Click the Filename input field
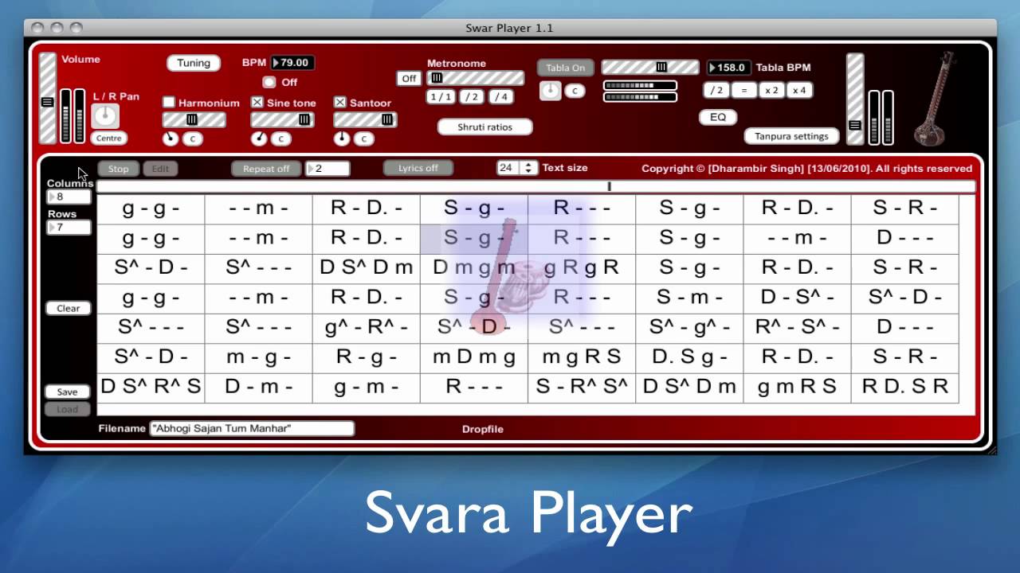This screenshot has height=573, width=1020. click(x=252, y=428)
